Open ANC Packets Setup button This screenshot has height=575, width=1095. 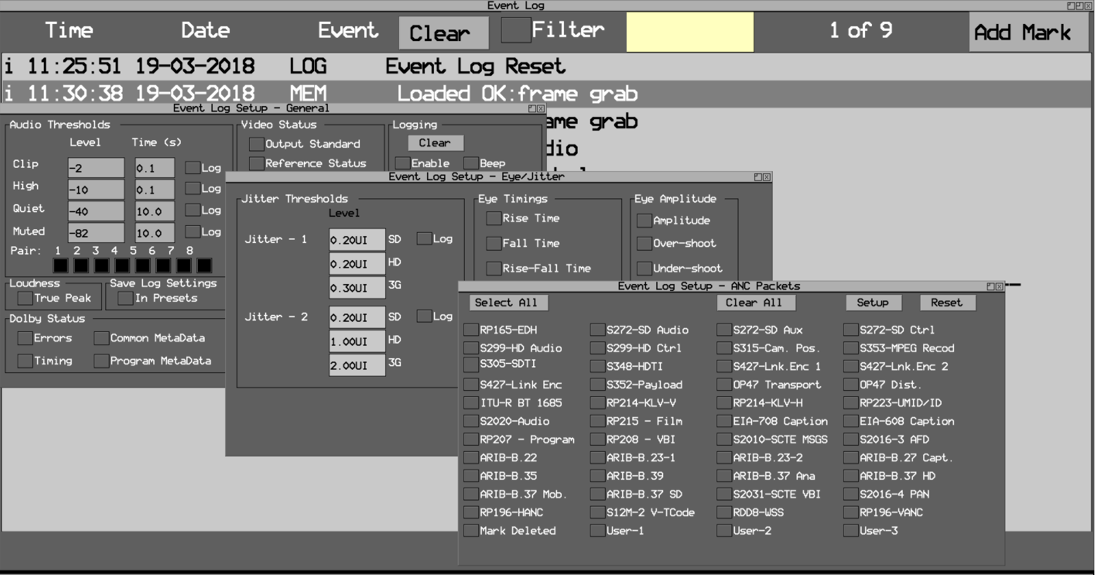[873, 303]
